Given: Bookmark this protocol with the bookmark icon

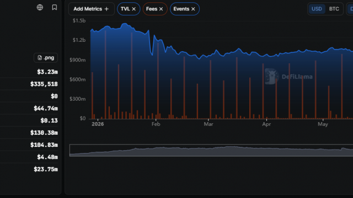Looking at the screenshot, I should coord(55,7).
